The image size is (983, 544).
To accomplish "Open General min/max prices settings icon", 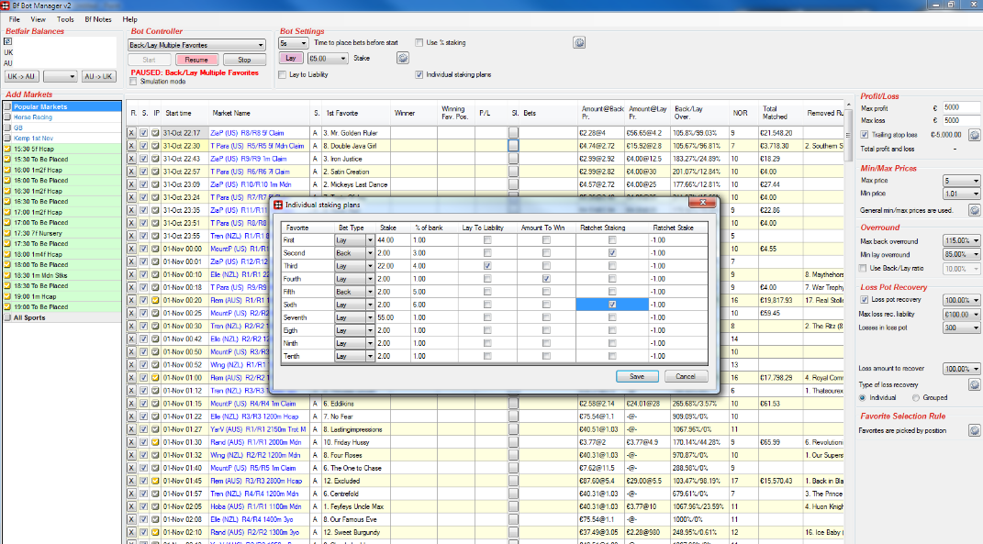I will 974,211.
